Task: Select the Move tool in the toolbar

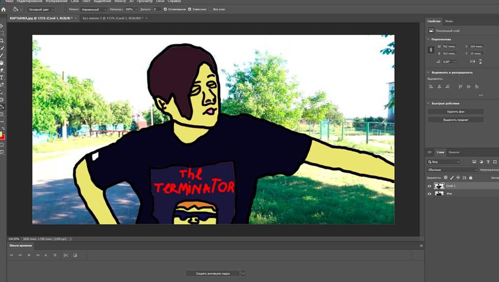Action: (2, 26)
